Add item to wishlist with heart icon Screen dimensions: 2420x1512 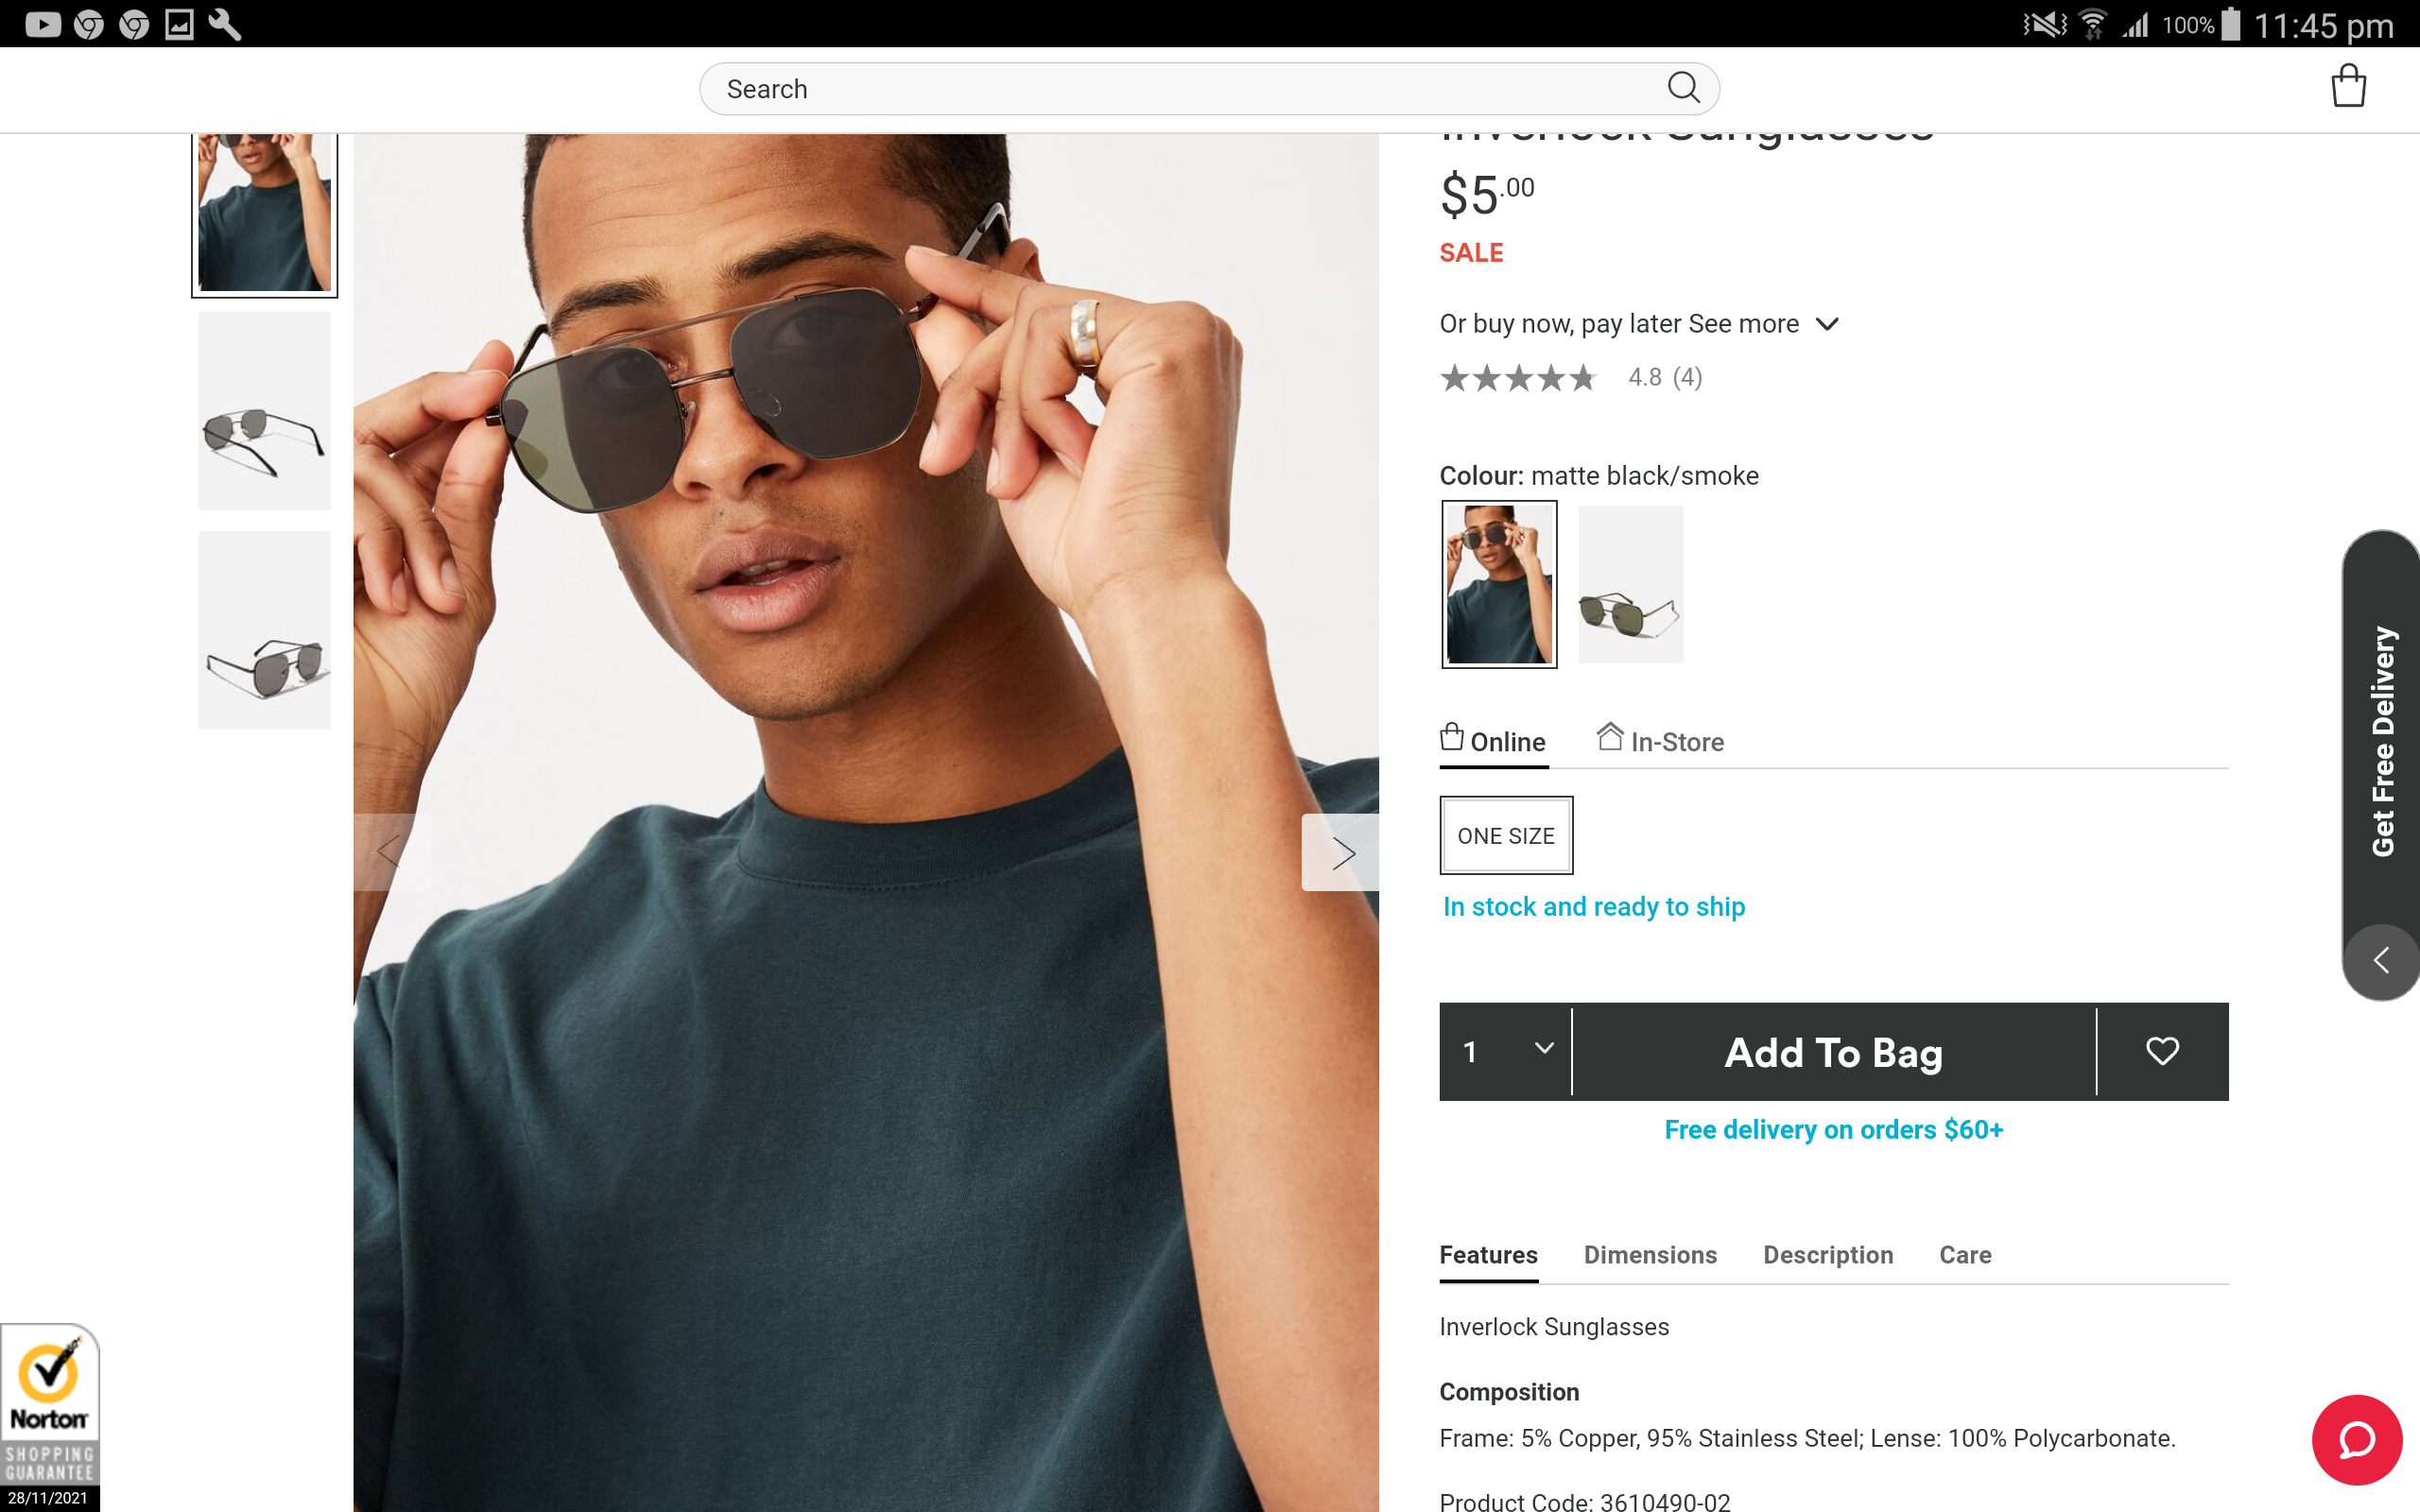(x=2162, y=1051)
